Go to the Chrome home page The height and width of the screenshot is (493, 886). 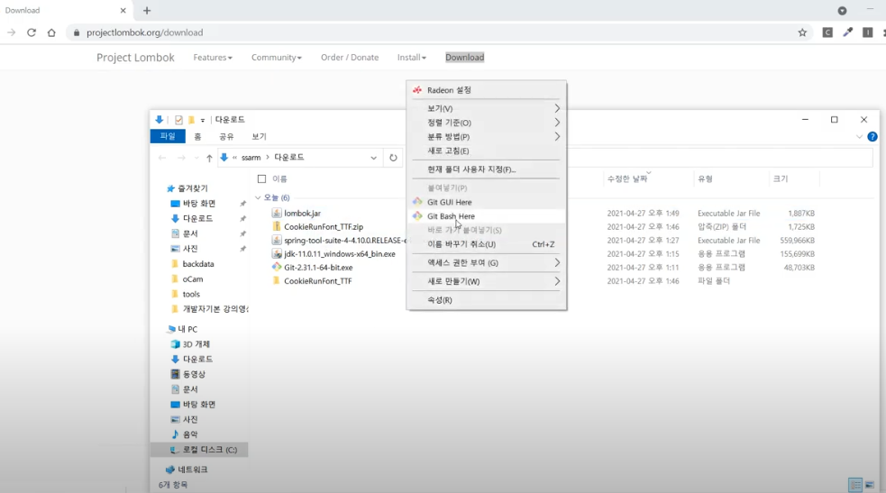(x=51, y=32)
